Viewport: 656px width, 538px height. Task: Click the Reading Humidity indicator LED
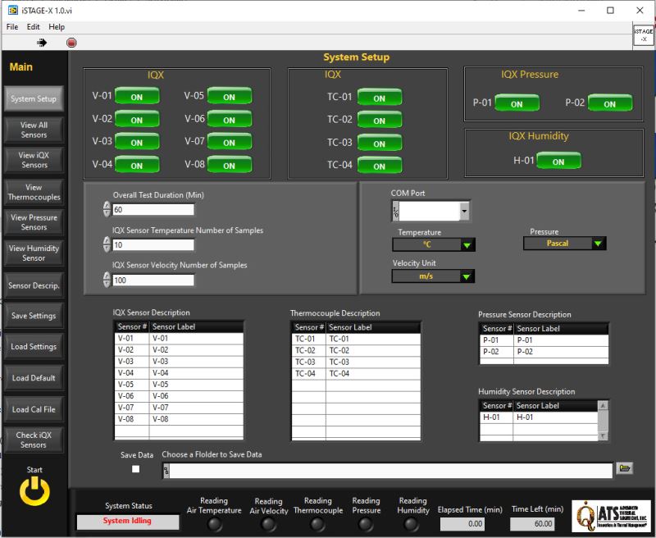[x=412, y=524]
